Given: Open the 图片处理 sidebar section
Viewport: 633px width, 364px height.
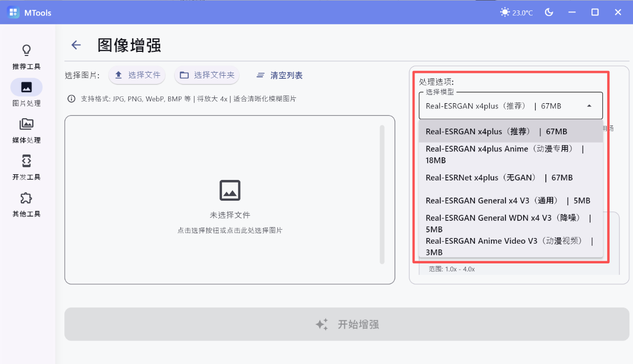Looking at the screenshot, I should [26, 94].
